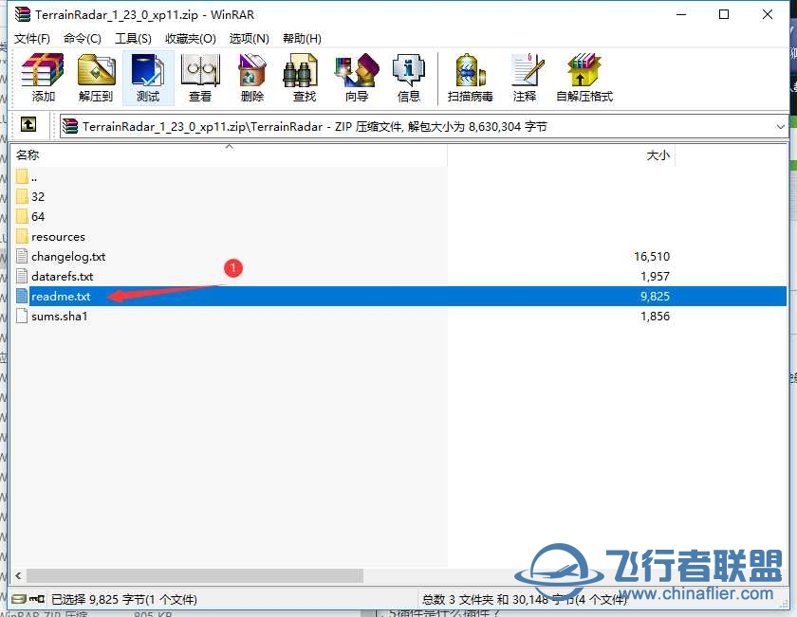
Task: Click the 删除 (Delete) toolbar icon
Action: pos(251,76)
